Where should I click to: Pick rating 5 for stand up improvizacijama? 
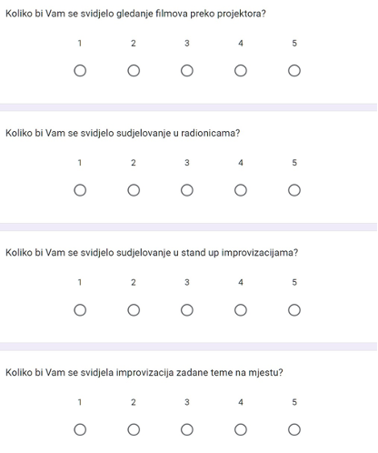[294, 310]
